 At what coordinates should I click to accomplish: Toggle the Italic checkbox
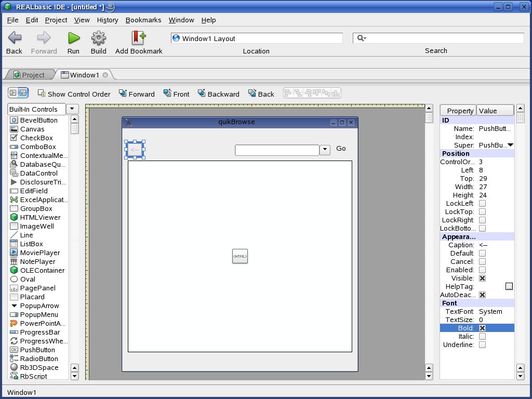point(482,336)
